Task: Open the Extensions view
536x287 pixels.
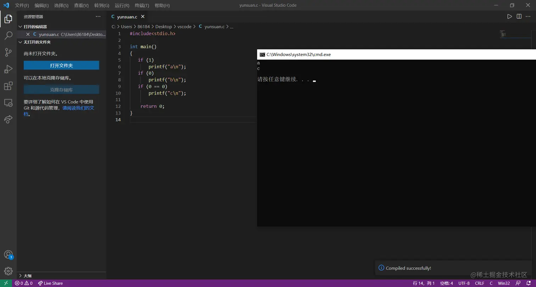Action: click(8, 86)
